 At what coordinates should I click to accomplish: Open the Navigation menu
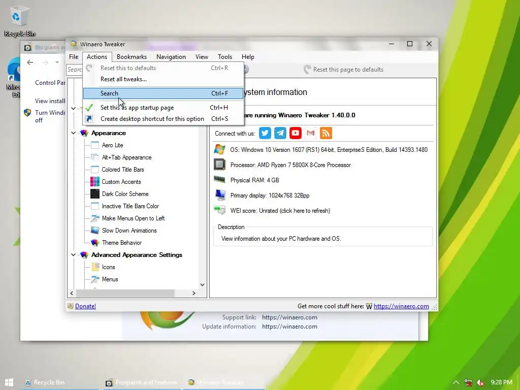click(x=171, y=57)
